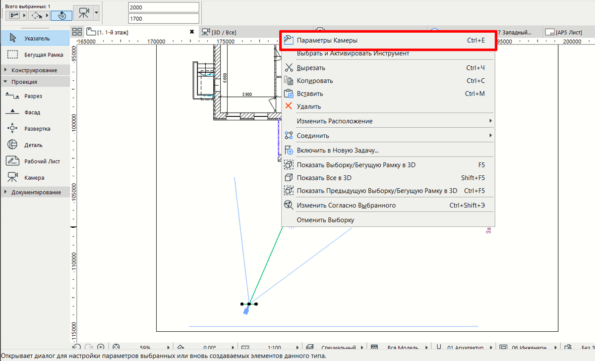This screenshot has height=361, width=595.
Task: Activate the Бегущая Рамка marquee tool
Action: [x=35, y=54]
